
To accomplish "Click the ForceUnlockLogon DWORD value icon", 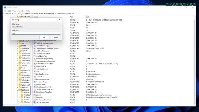I will pyautogui.click(x=35, y=46).
